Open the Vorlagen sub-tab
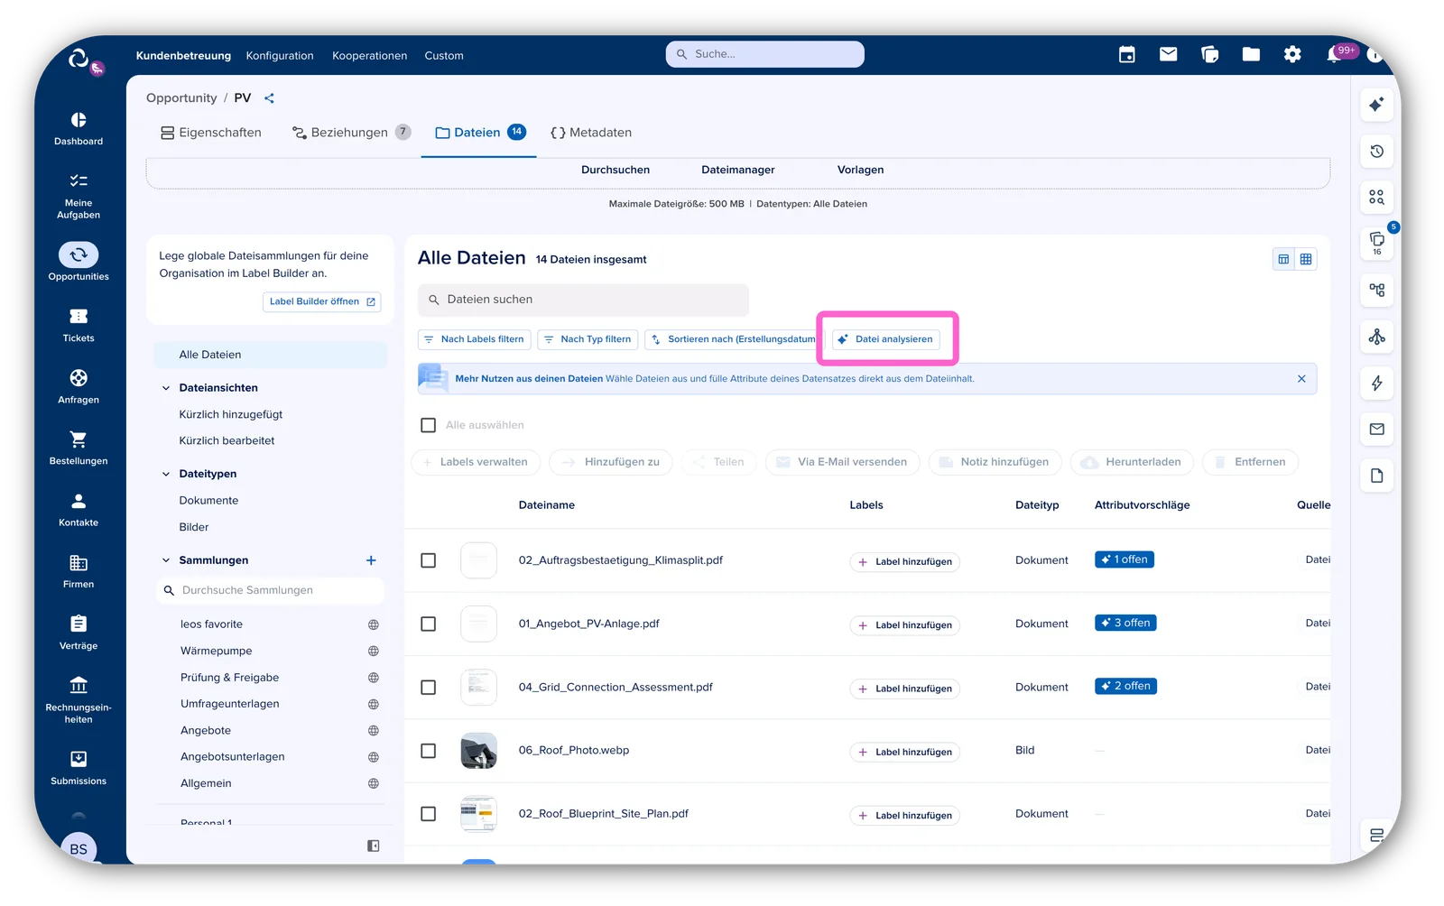Screen dimensions: 1444x906 860,170
